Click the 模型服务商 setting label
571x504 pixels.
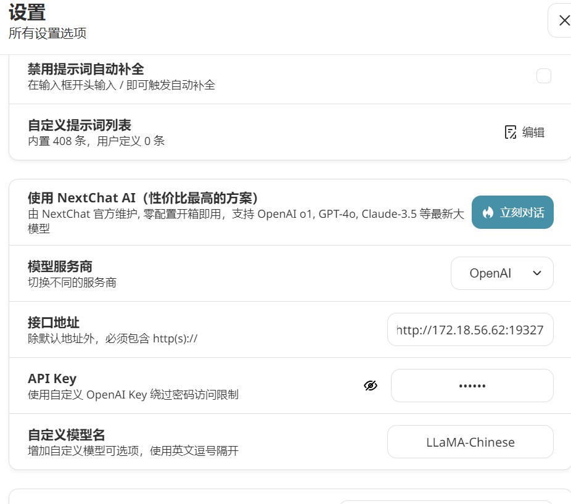[x=60, y=266]
